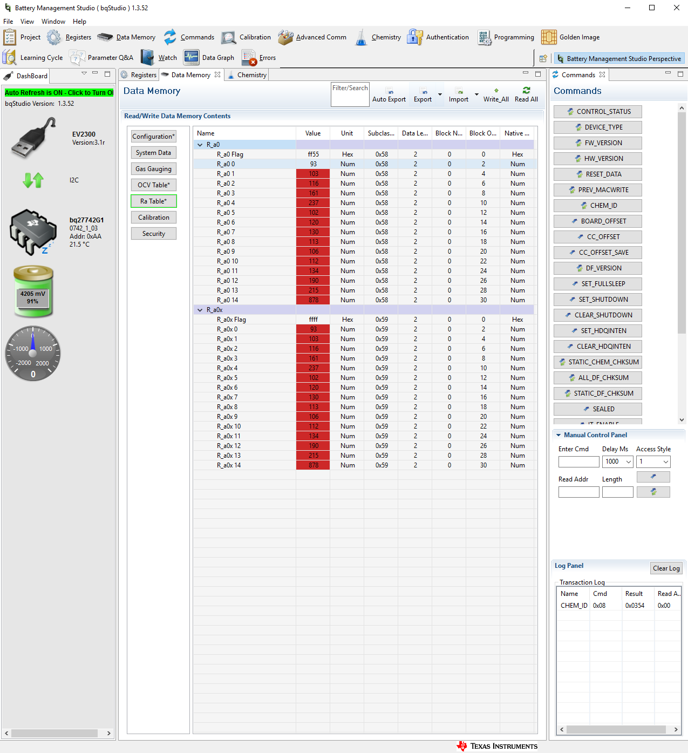The height and width of the screenshot is (753, 688).
Task: Send the SEALED command
Action: click(x=598, y=409)
